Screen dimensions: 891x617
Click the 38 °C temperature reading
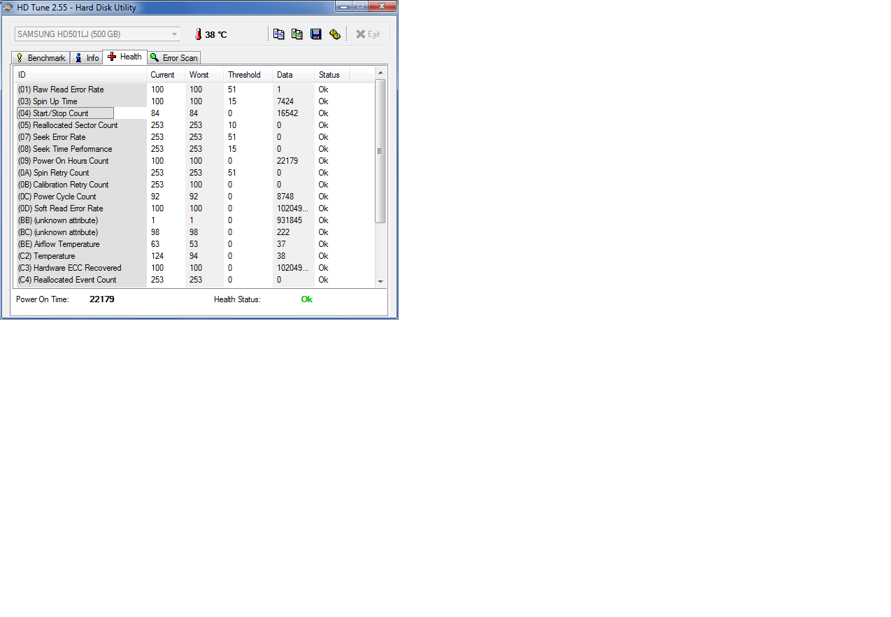[x=216, y=35]
